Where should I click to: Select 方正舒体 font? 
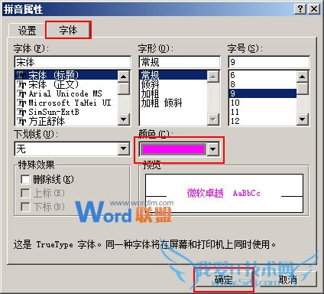pos(66,121)
